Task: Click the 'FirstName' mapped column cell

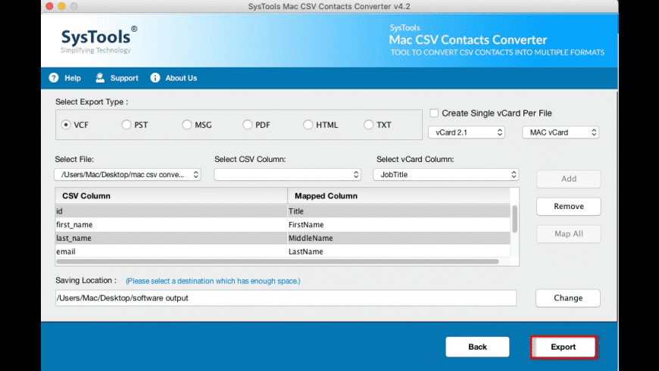Action: (399, 224)
